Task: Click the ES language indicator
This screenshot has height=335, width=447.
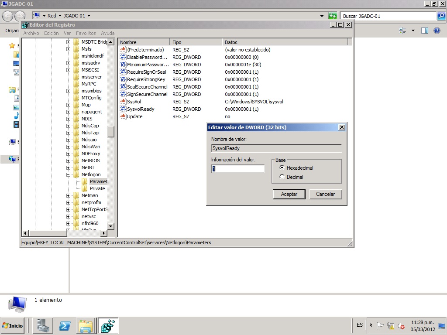Action: pos(360,325)
